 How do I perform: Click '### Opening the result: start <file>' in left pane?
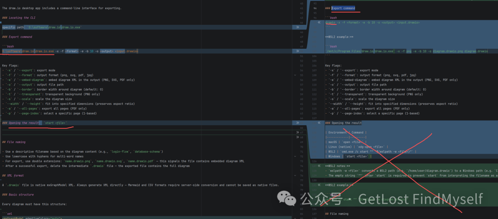coord(35,123)
